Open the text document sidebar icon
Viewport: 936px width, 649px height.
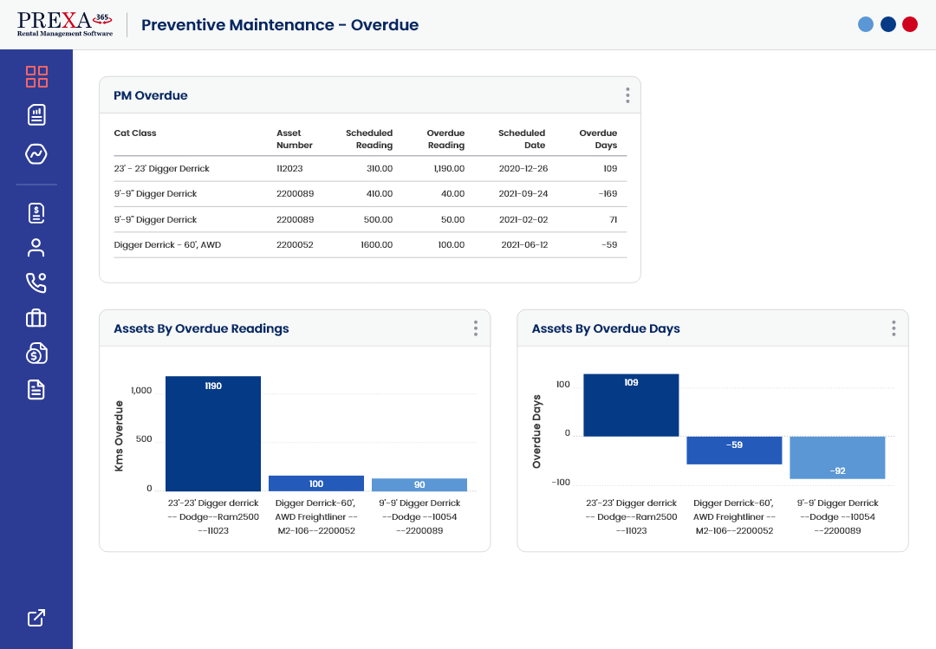pyautogui.click(x=36, y=389)
